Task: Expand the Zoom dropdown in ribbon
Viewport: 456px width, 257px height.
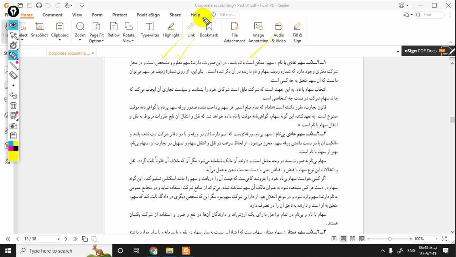Action: 80,40
